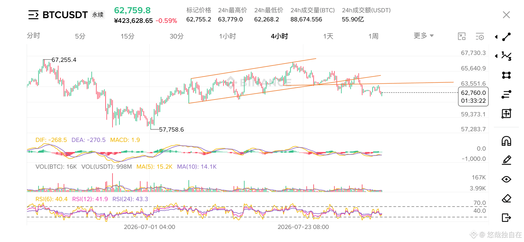Tap the last price 62,759.8
This screenshot has height=242, width=524.
point(132,10)
